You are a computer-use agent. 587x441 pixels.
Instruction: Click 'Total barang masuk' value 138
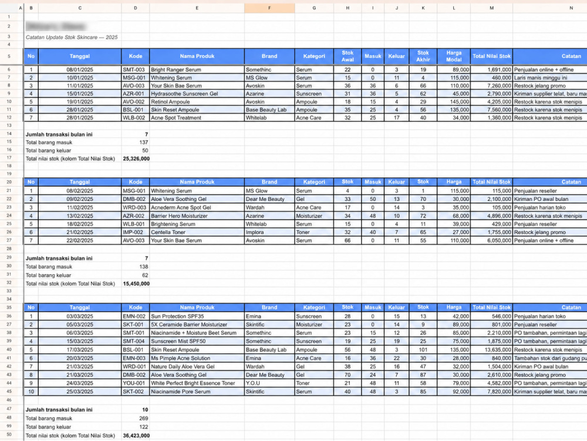144,267
